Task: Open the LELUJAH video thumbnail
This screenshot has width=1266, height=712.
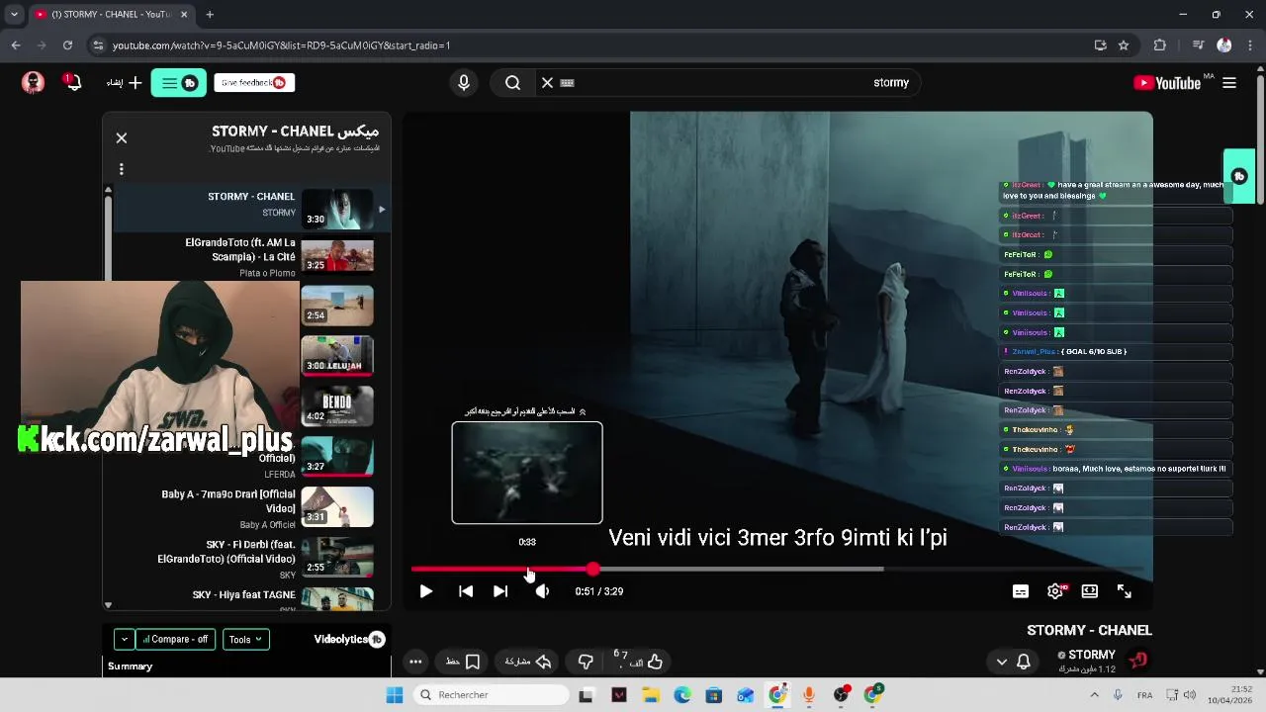Action: (x=337, y=355)
